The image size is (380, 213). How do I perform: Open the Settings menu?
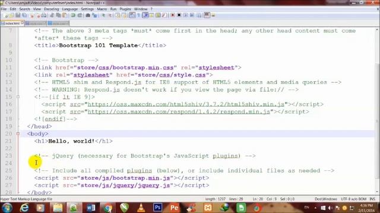[87, 9]
